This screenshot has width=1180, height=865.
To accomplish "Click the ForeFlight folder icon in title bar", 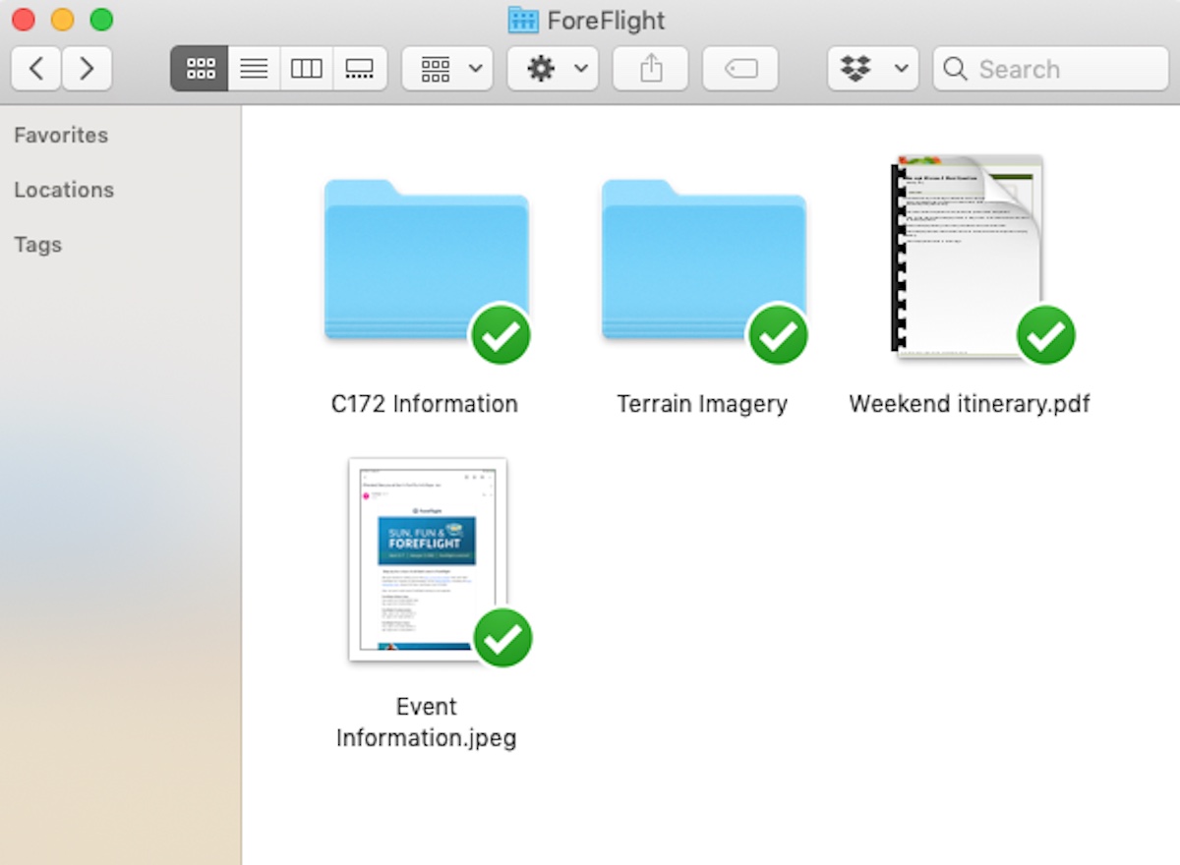I will (523, 20).
